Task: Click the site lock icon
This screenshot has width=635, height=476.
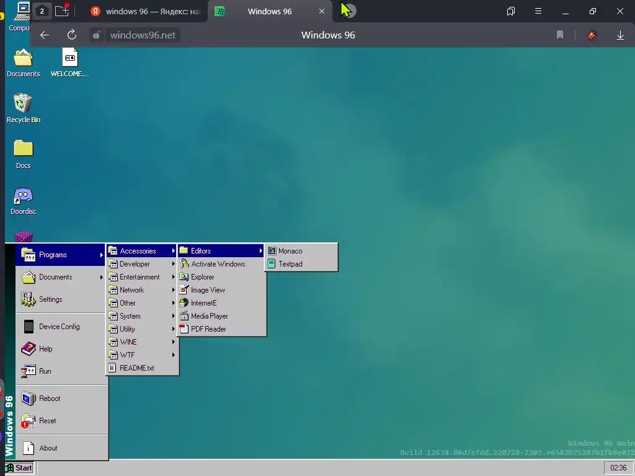Action: click(x=96, y=35)
